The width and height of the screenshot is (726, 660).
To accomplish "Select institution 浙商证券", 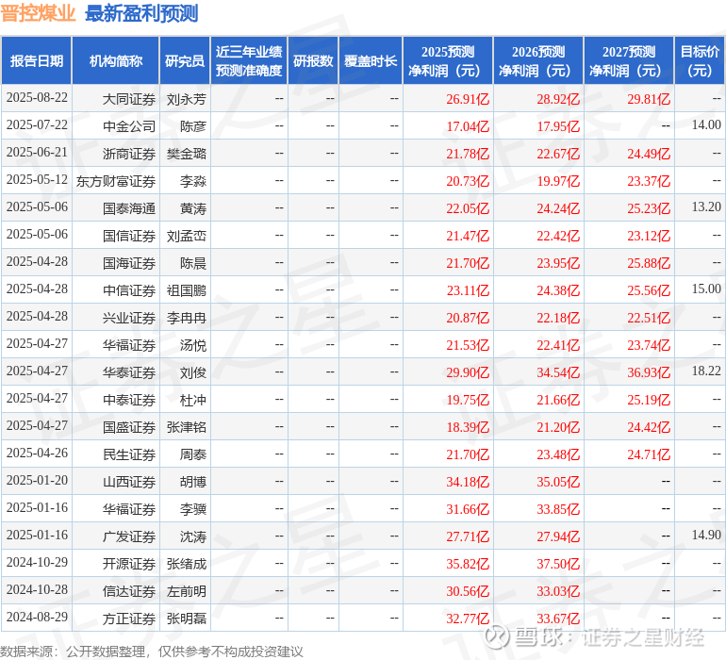I will click(129, 154).
